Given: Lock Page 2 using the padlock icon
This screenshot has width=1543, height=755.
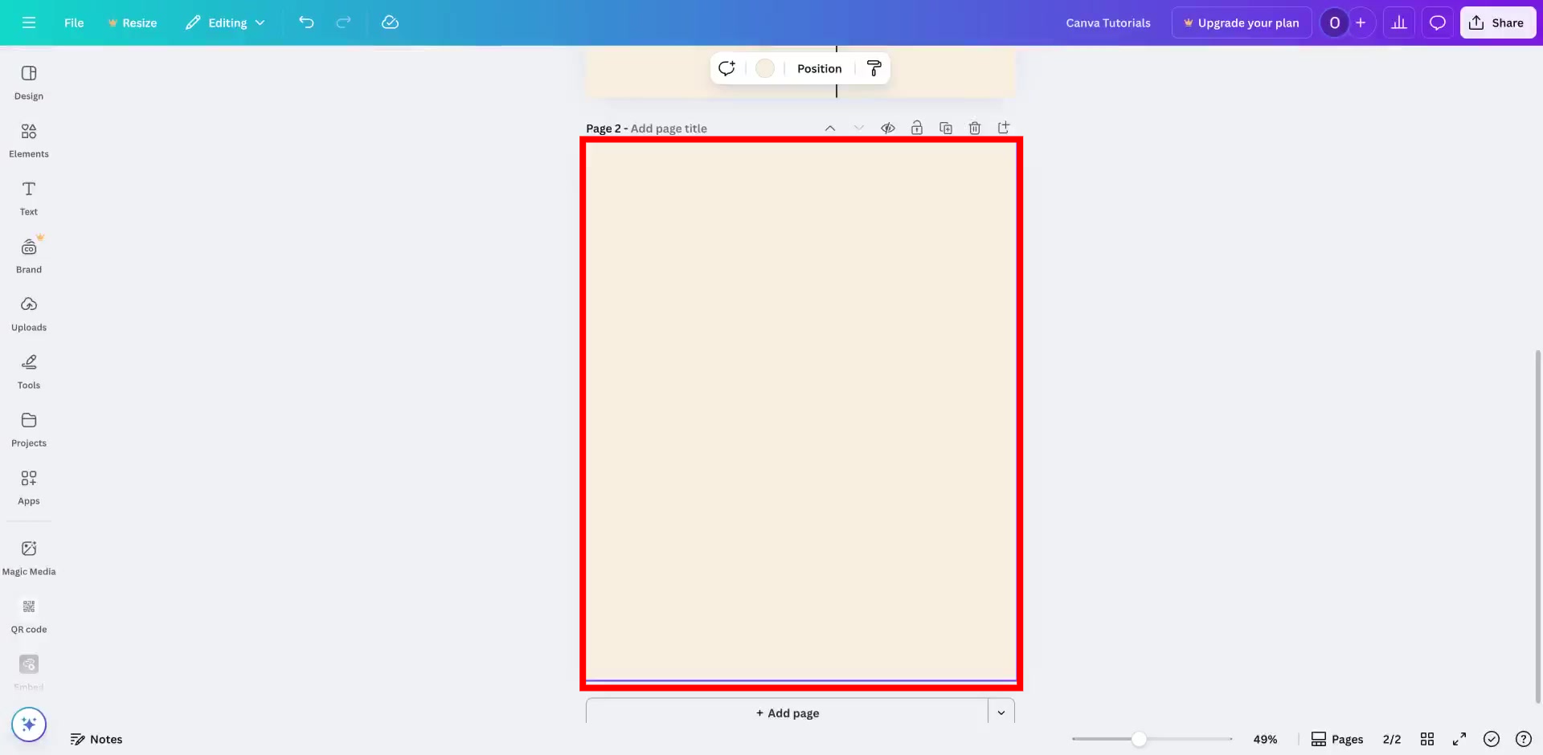Looking at the screenshot, I should pos(917,128).
